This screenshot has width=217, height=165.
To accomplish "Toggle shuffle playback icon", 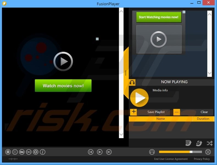I will click(x=210, y=143).
